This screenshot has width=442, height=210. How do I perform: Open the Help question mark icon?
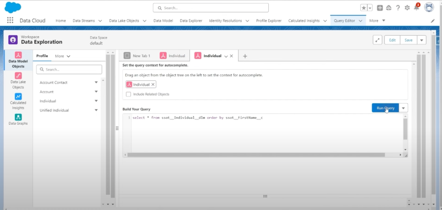click(398, 8)
